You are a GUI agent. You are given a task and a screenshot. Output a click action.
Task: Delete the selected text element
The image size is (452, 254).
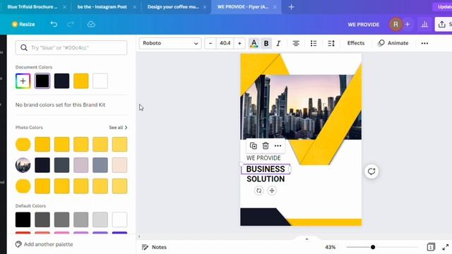coord(266,146)
